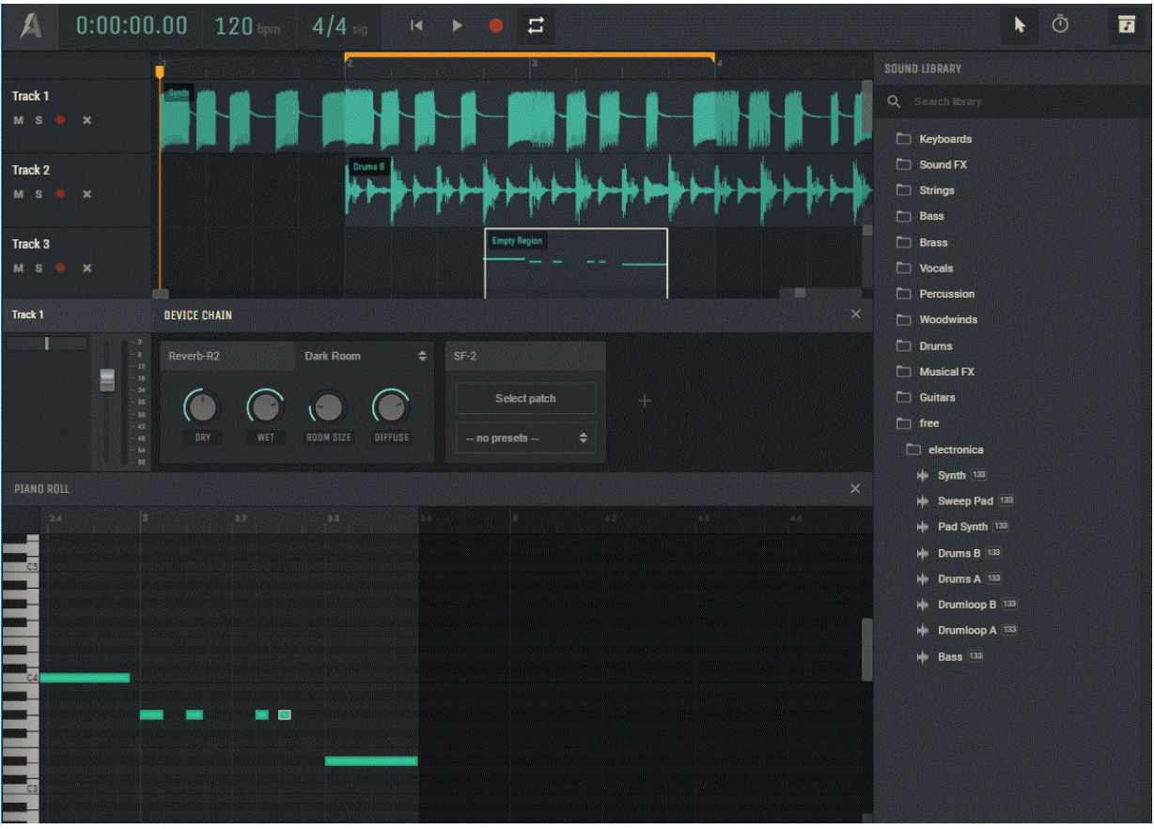Click the play button in transport
This screenshot has width=1154, height=829.
(x=458, y=26)
